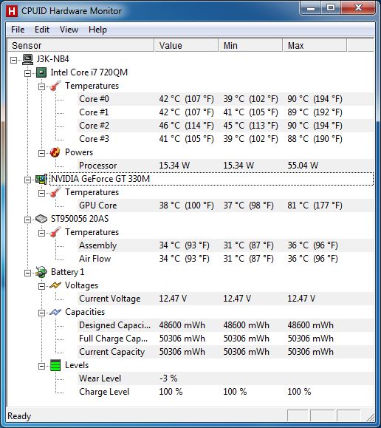
Task: Click the Value column header
Action: 186,45
